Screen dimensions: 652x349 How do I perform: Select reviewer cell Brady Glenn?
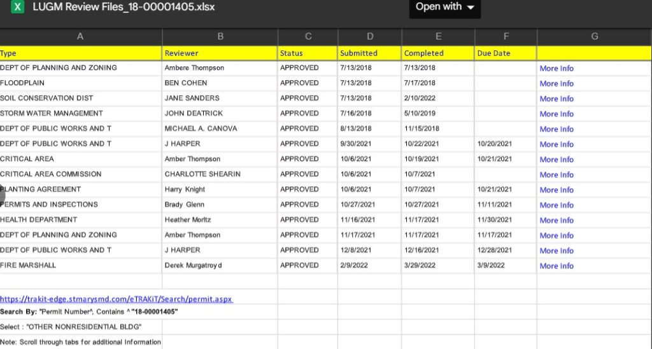point(220,205)
